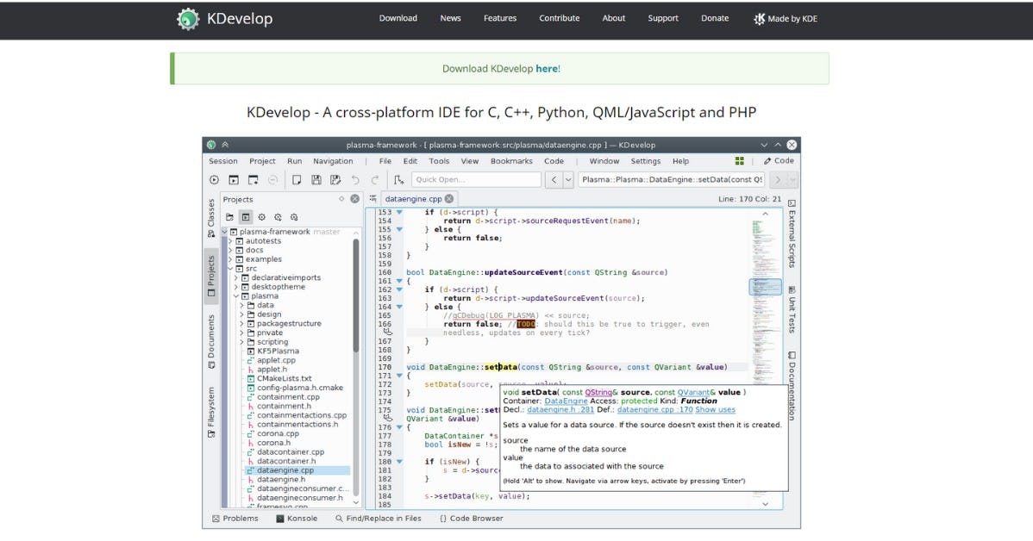Expand the autotests folder in project tree
Screen dimensions: 1033x541
231,241
